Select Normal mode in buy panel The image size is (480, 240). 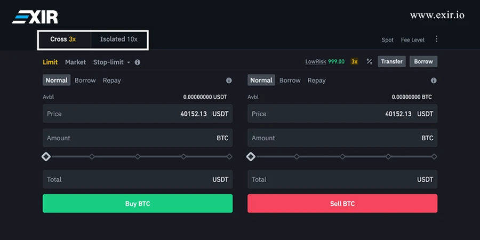[57, 80]
